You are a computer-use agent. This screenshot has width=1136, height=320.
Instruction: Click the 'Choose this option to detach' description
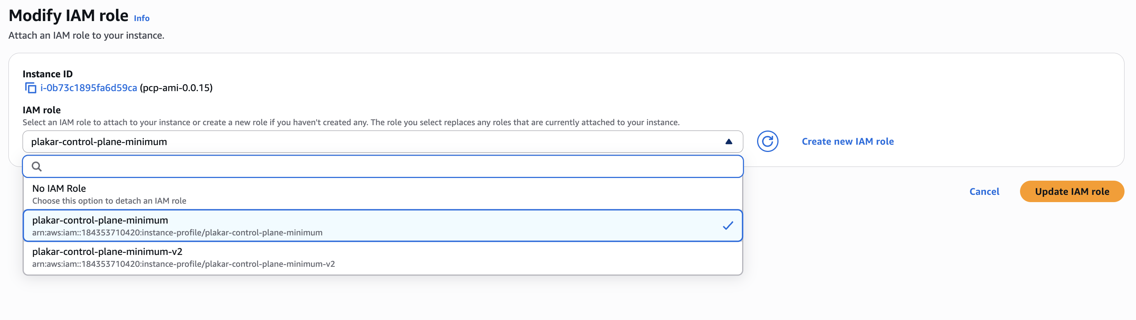coord(109,201)
